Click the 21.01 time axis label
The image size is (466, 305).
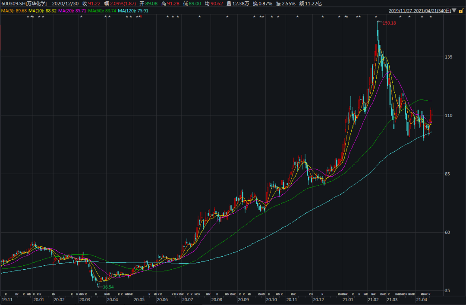pyautogui.click(x=348, y=300)
